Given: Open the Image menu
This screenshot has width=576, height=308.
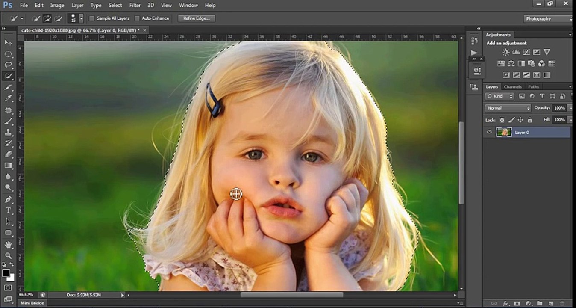Looking at the screenshot, I should pos(57,5).
